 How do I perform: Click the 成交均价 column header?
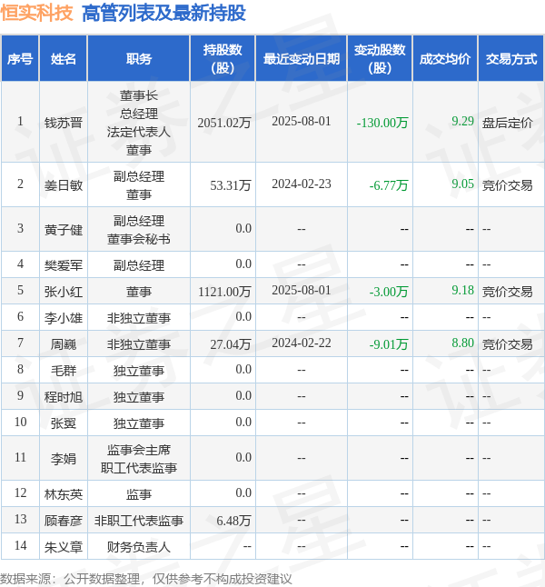tap(445, 59)
